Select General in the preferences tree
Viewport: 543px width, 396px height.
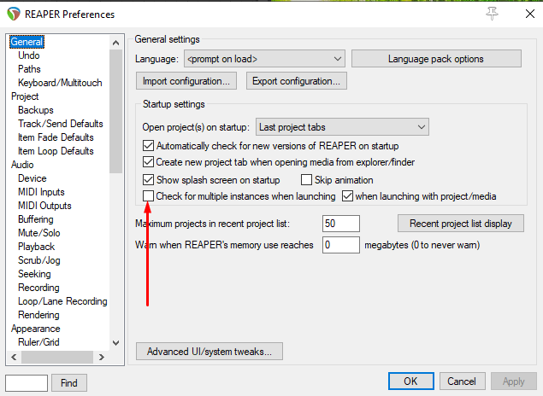(x=27, y=42)
